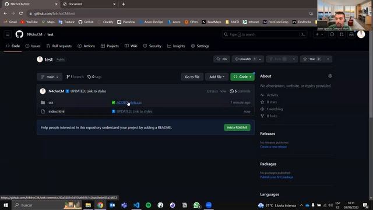This screenshot has height=210, width=373.
Task: Open the Insights tab
Action: [x=176, y=46]
